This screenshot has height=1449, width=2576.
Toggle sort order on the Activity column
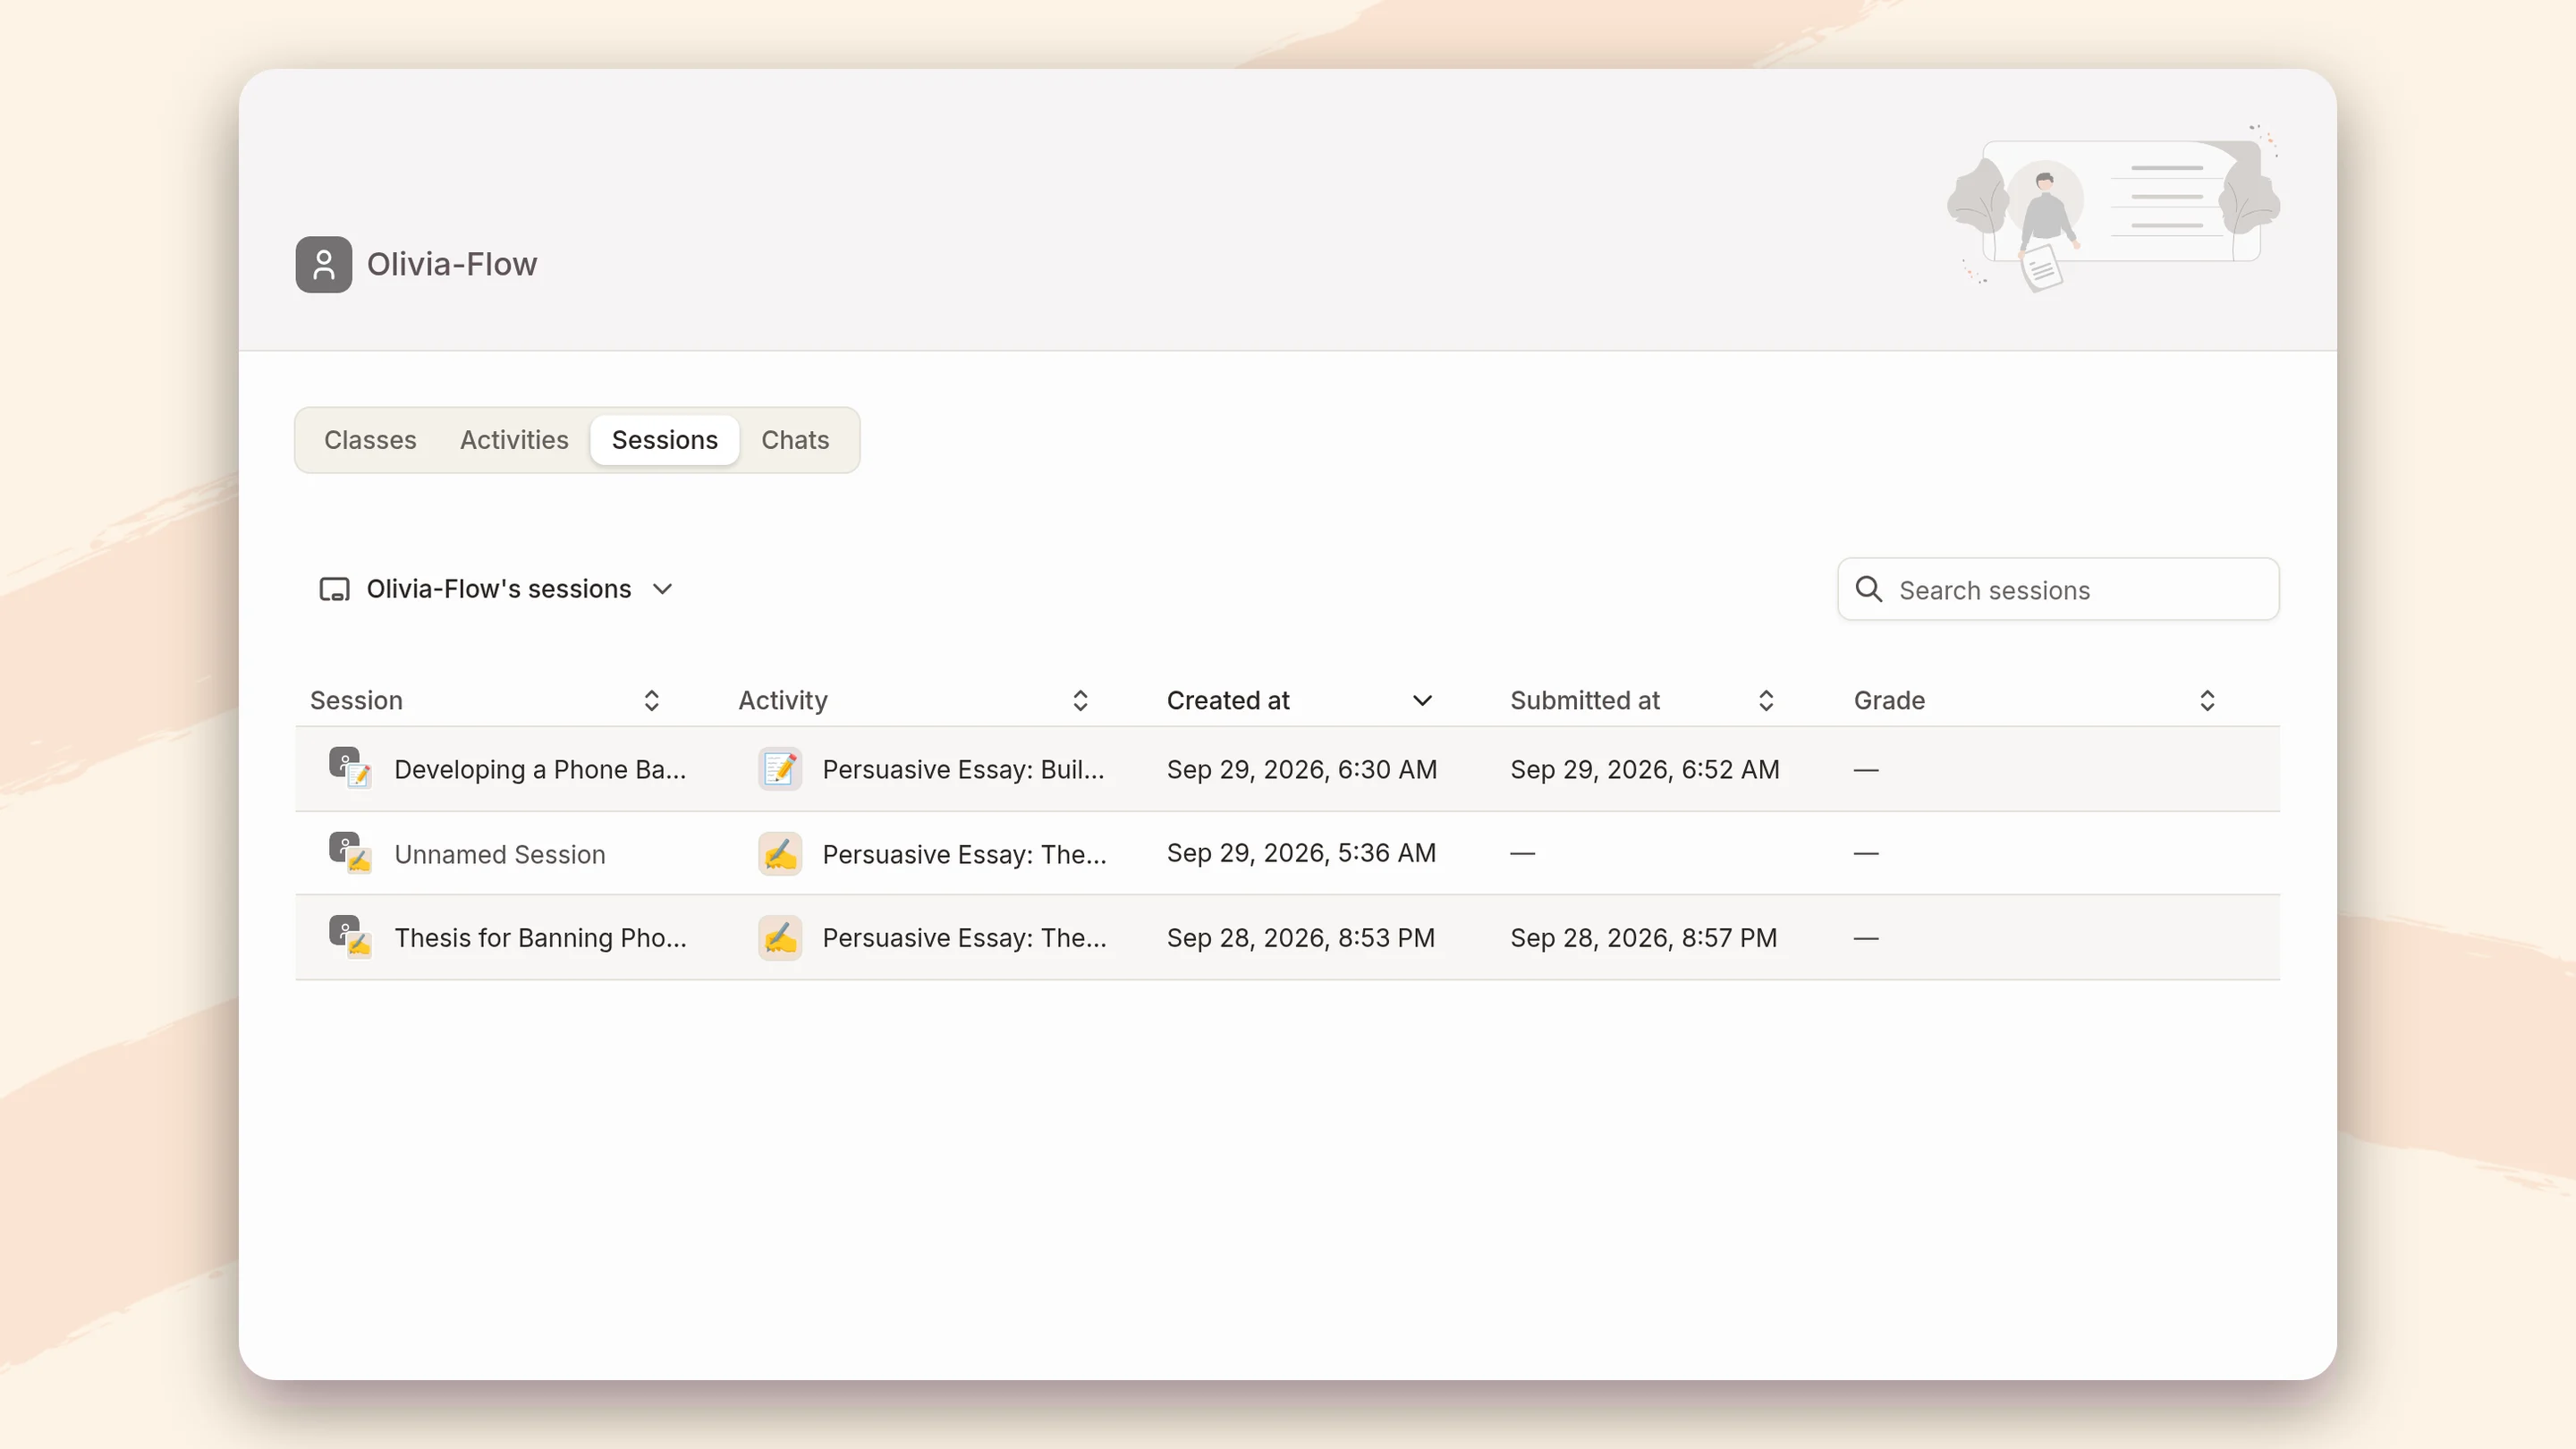click(x=1080, y=700)
